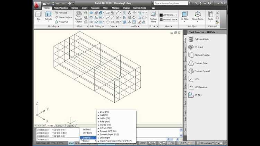Open the Annotate ribbon tab
The image size is (260, 146).
[x=95, y=8]
